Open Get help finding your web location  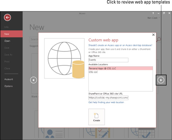pos(106,102)
